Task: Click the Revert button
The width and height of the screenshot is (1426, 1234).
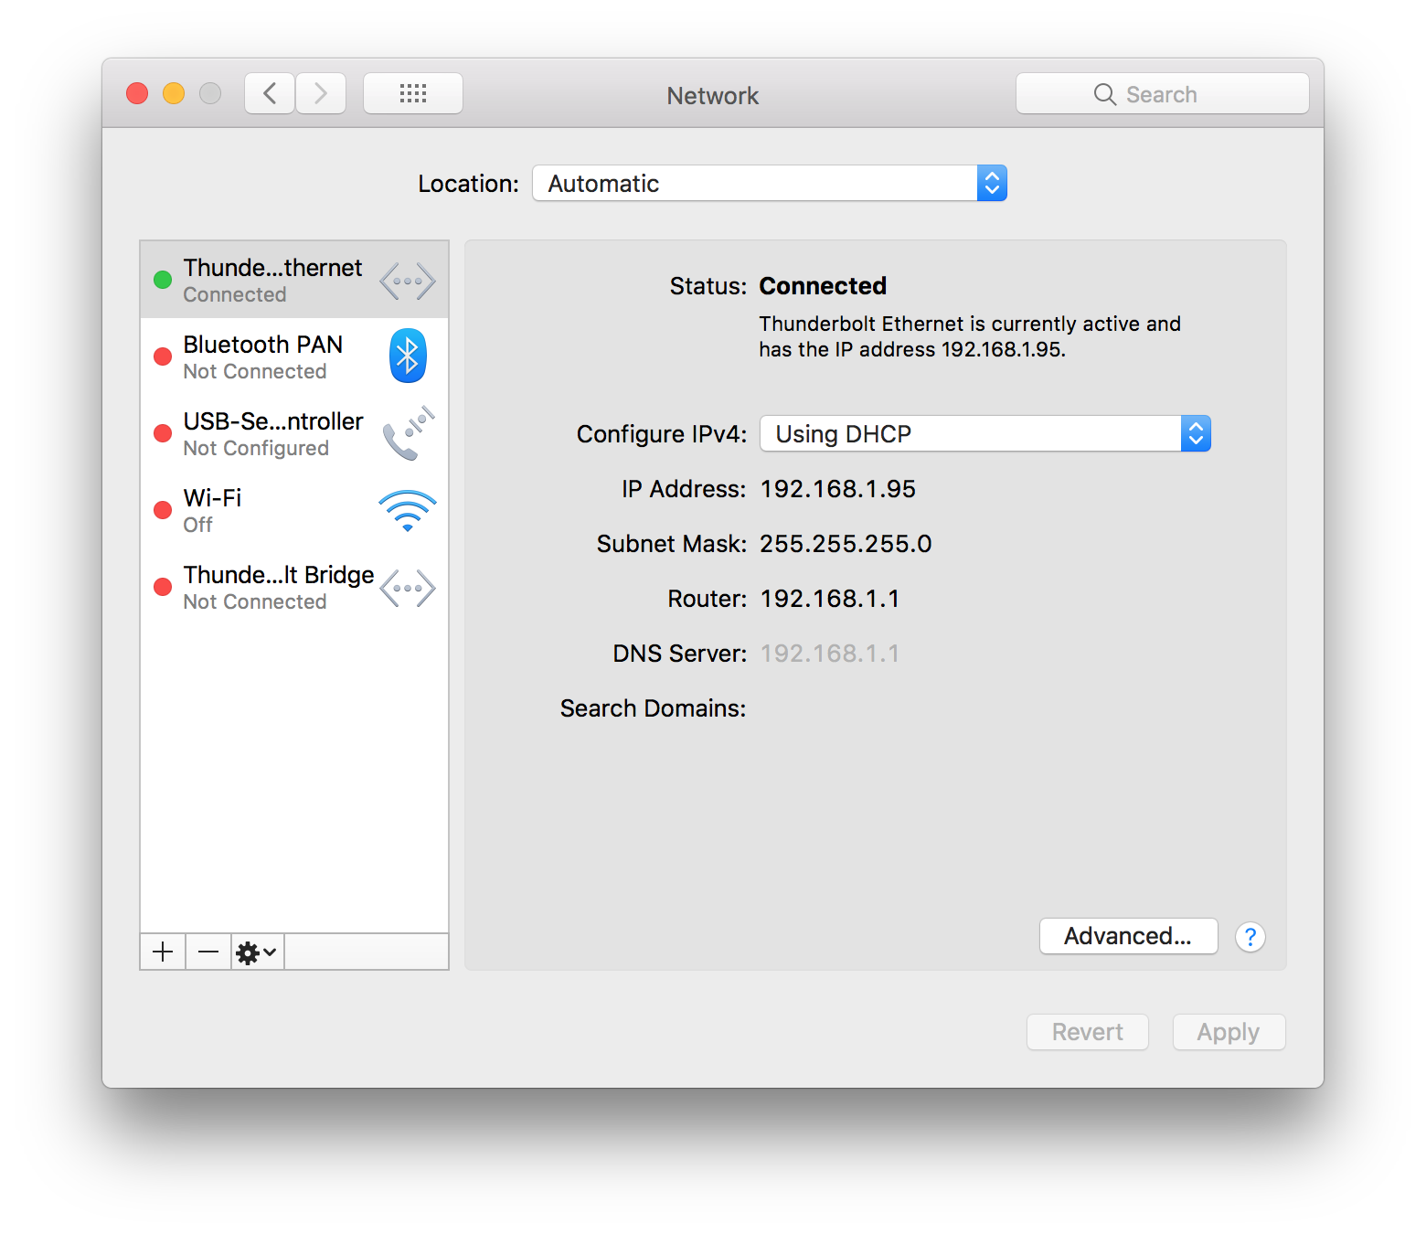Action: click(x=1087, y=1032)
